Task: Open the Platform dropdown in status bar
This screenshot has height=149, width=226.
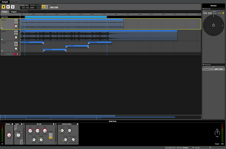Action: (x=185, y=148)
